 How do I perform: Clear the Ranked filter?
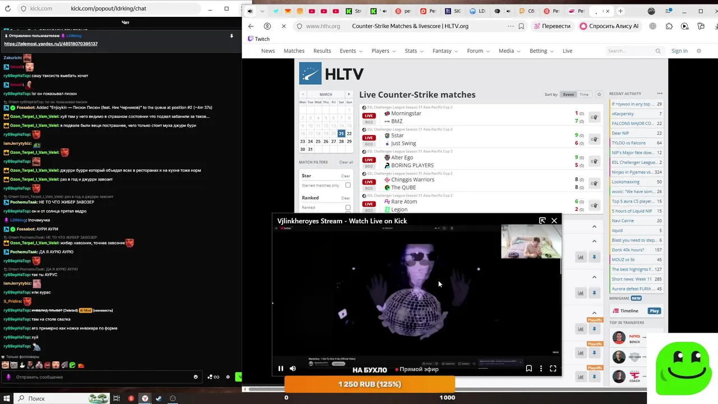346,198
